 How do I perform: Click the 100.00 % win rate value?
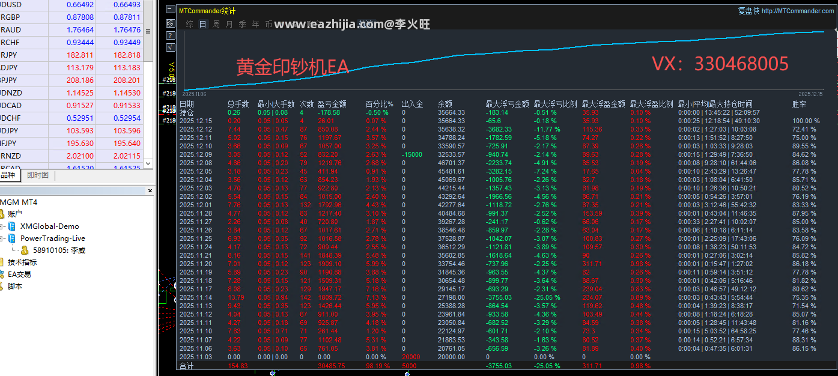pyautogui.click(x=806, y=121)
